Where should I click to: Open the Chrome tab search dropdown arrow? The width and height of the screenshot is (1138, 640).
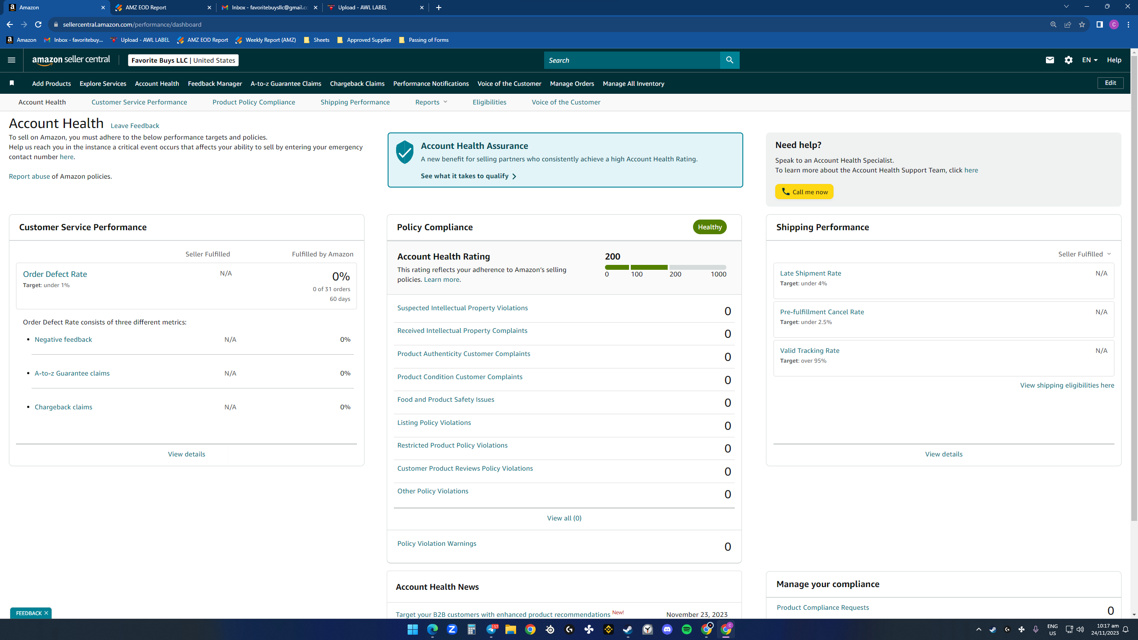pos(1066,7)
